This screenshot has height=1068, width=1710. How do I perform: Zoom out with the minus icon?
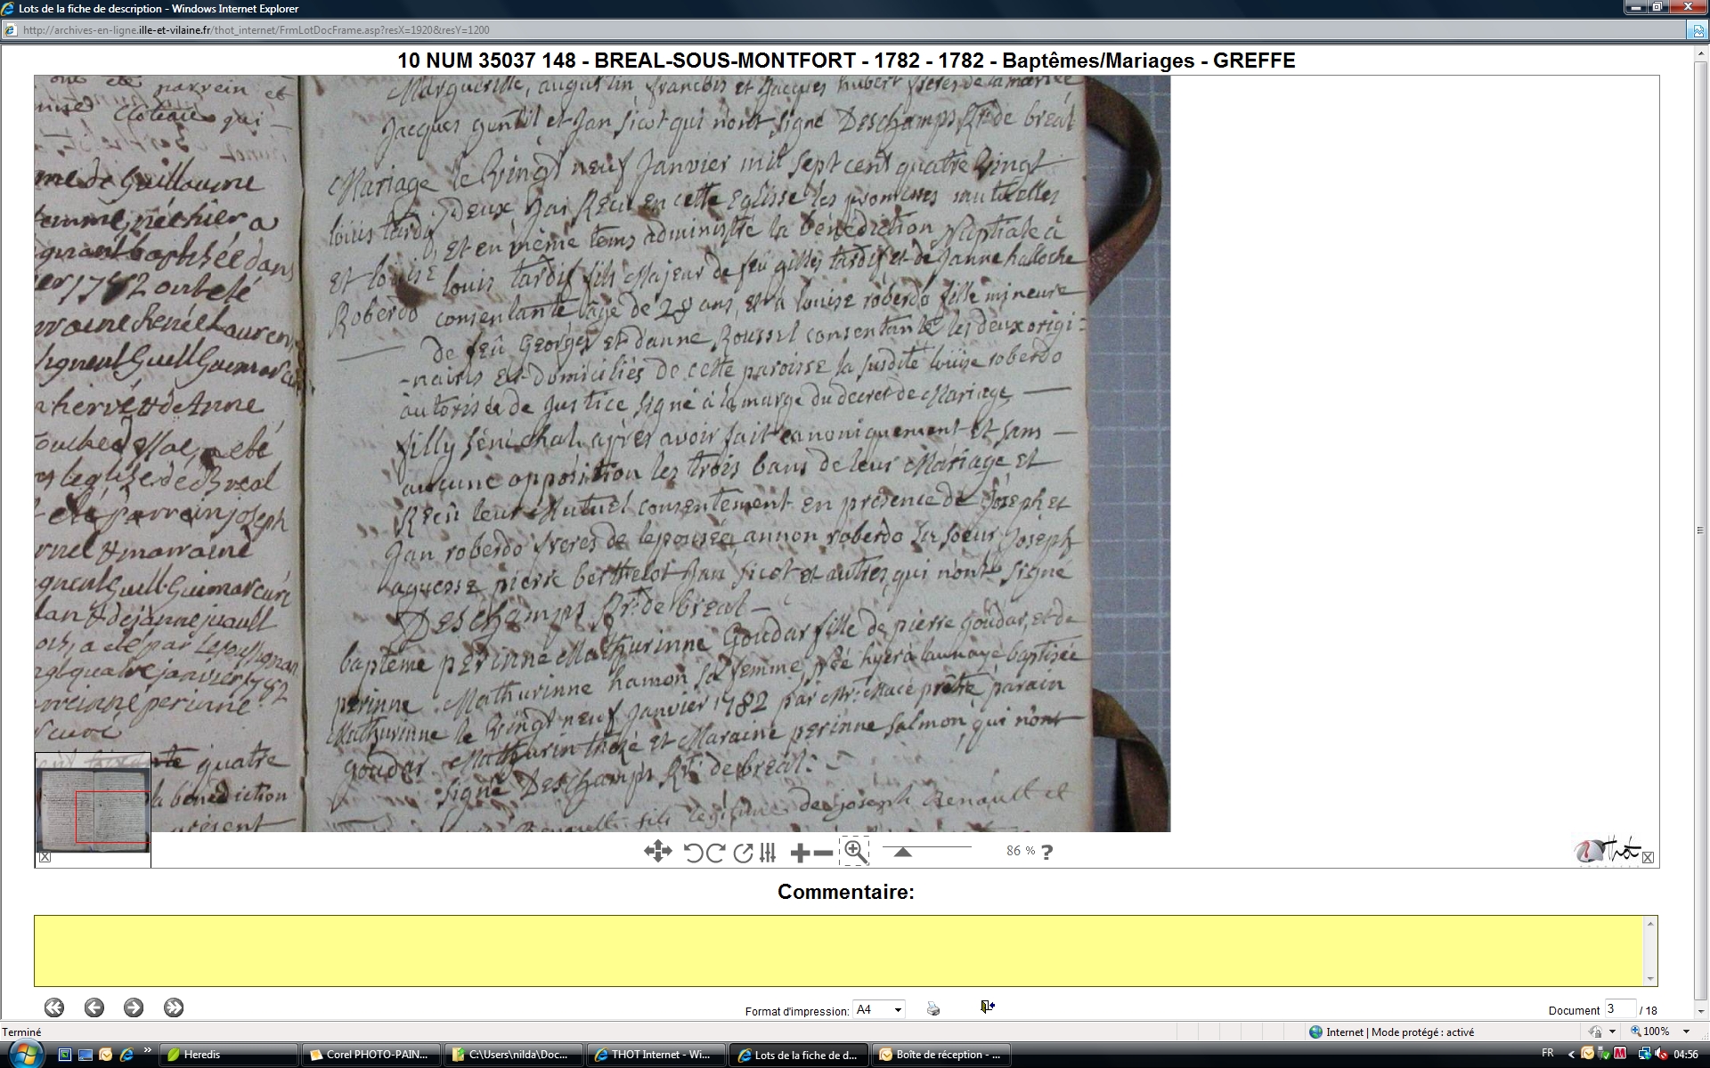pos(824,854)
